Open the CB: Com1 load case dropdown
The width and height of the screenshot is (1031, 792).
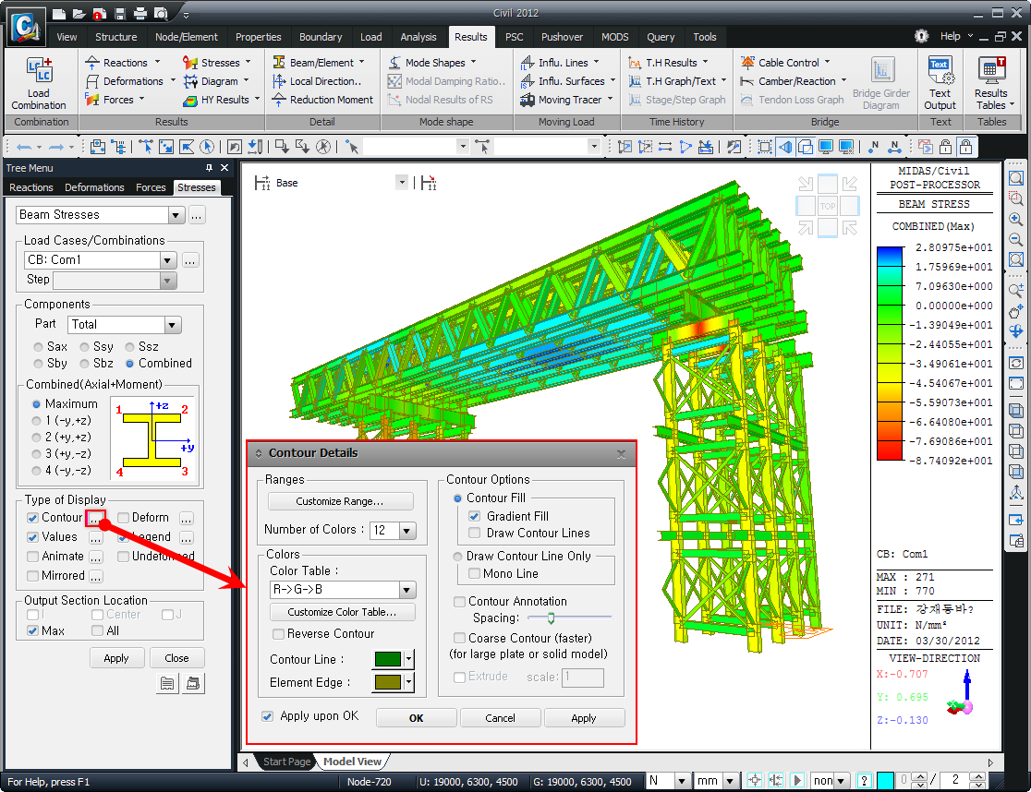[167, 260]
